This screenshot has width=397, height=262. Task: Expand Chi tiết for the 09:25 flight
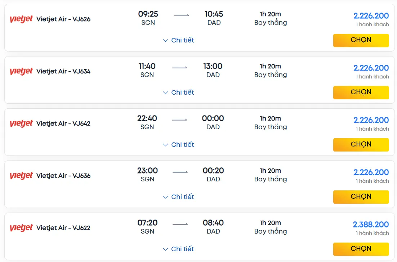(178, 40)
